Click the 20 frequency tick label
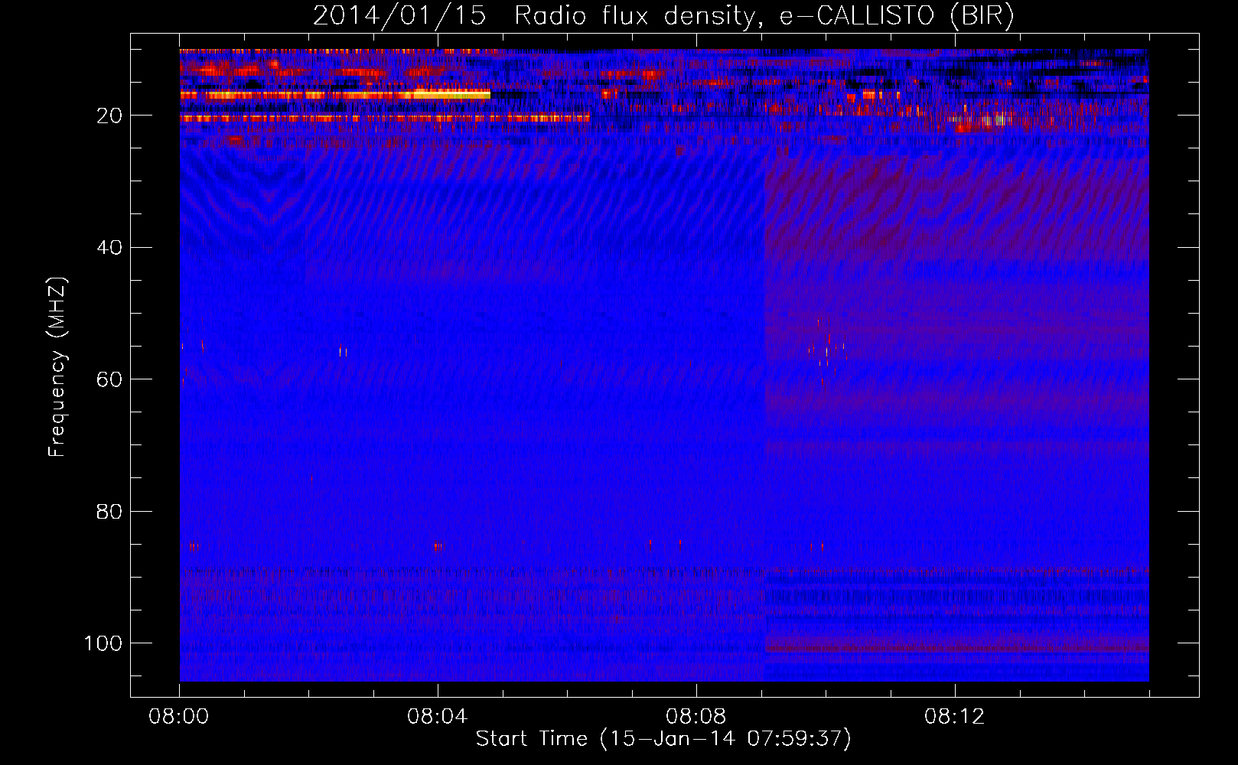This screenshot has height=765, width=1238. [x=110, y=116]
